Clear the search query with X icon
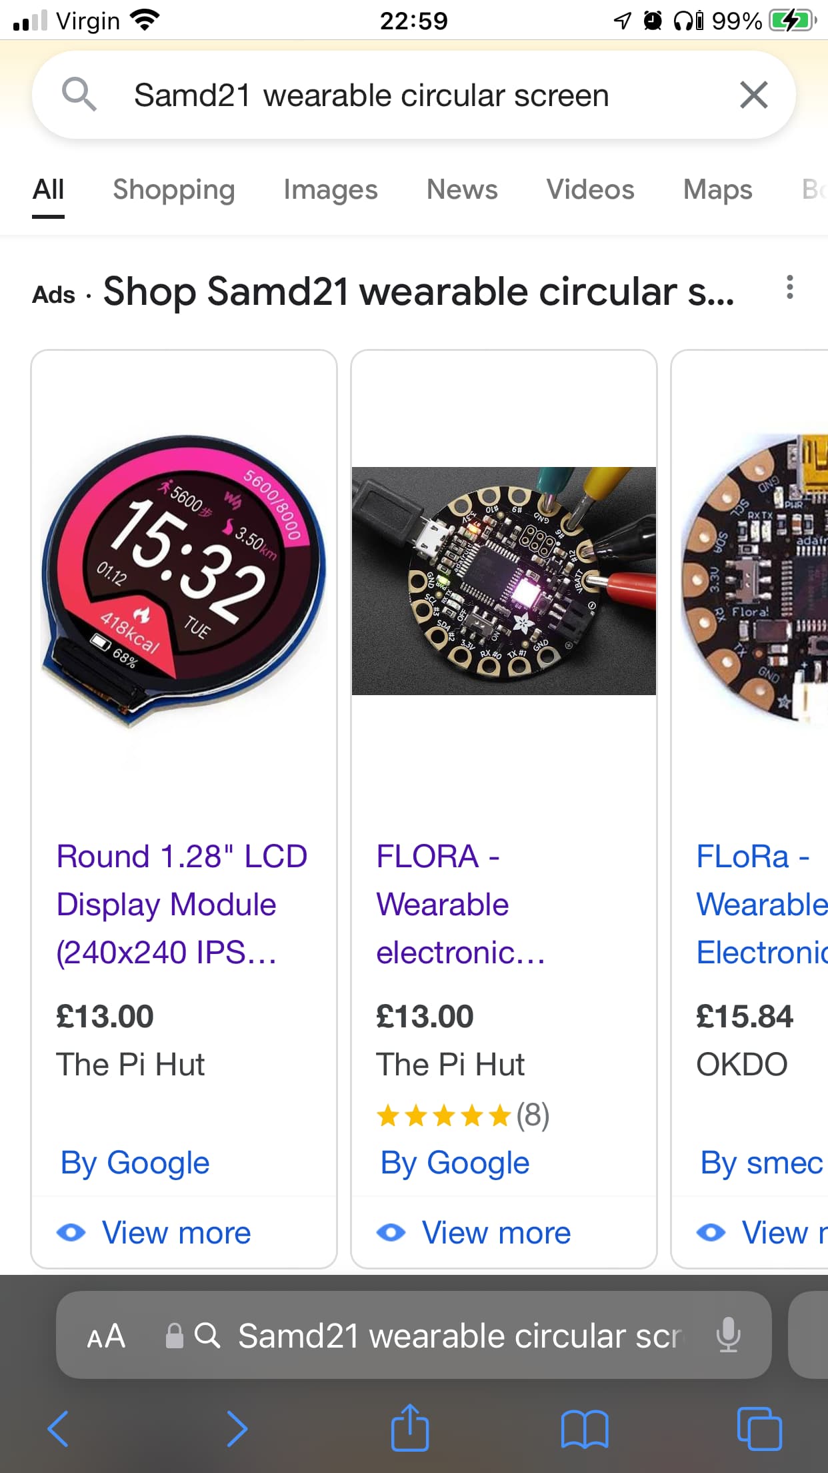The height and width of the screenshot is (1473, 828). 754,95
